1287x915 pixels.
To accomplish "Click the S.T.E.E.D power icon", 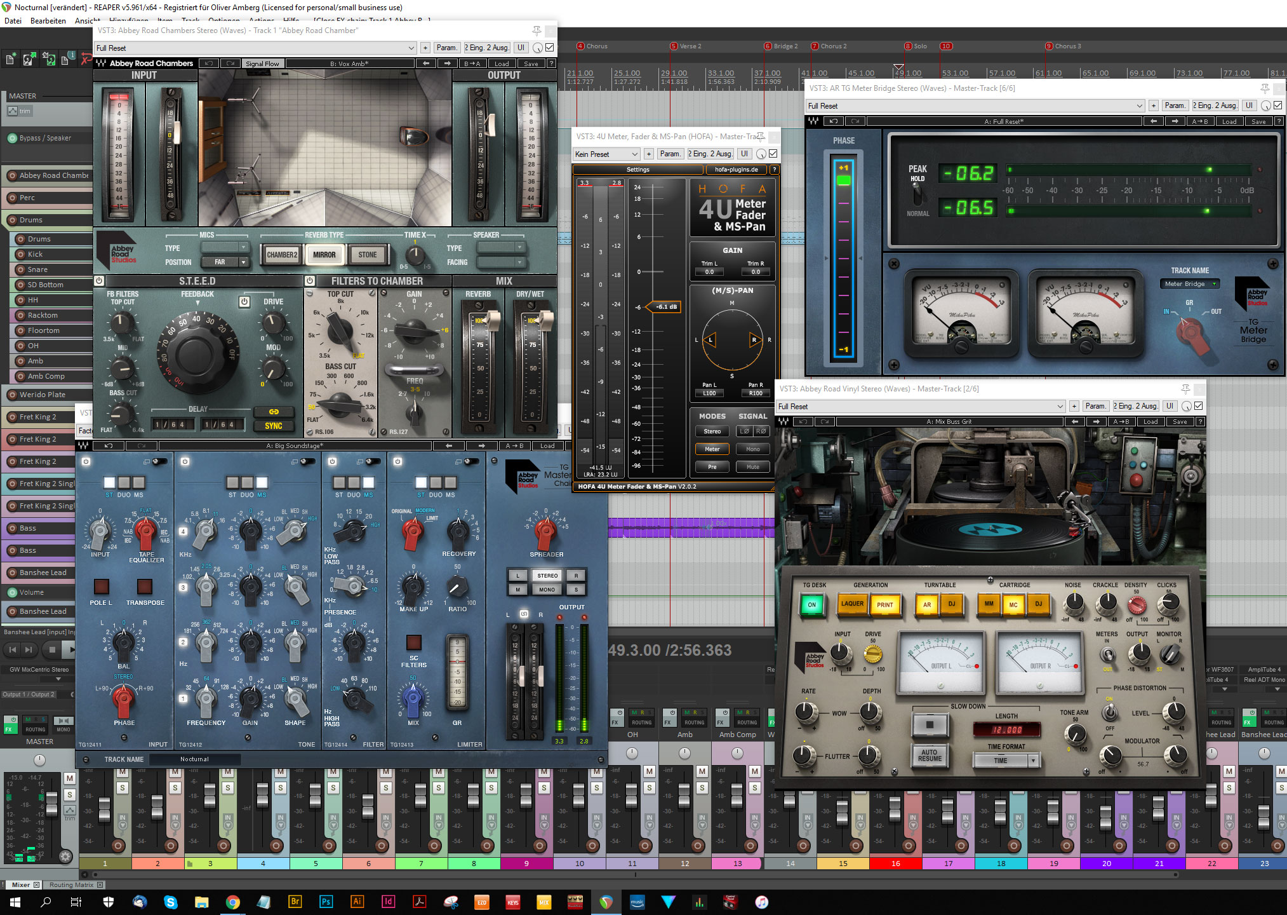I will click(x=100, y=280).
